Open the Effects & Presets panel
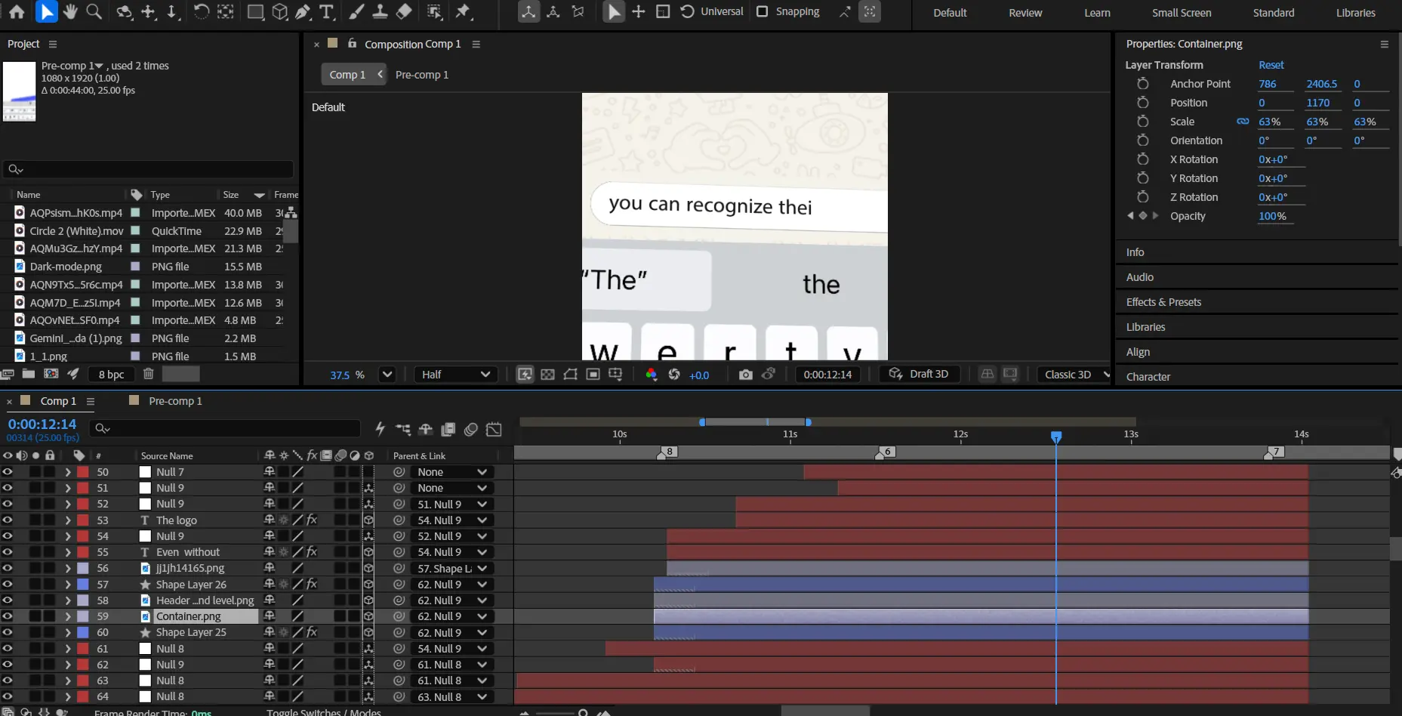 click(x=1163, y=302)
